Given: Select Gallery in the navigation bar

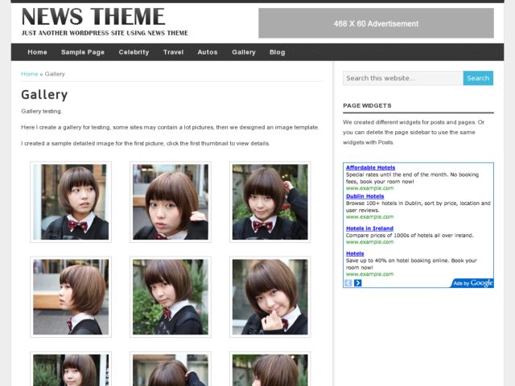Looking at the screenshot, I should coord(244,52).
